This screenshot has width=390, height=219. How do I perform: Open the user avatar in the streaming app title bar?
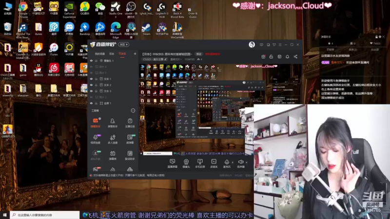(252, 44)
